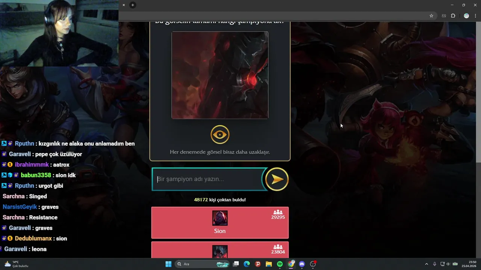Click the 48172 kişi çoktan buldu text
This screenshot has width=481, height=270.
point(220,199)
